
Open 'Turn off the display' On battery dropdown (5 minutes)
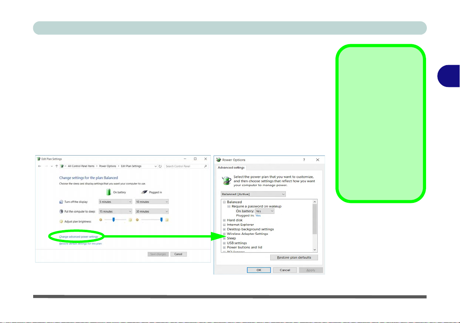(x=115, y=202)
